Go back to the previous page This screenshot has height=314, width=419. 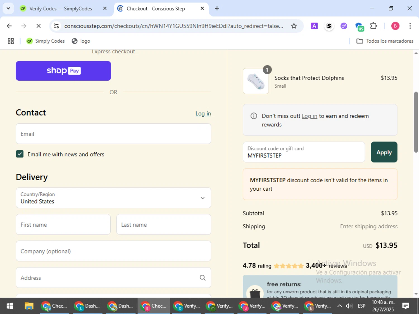(9, 26)
